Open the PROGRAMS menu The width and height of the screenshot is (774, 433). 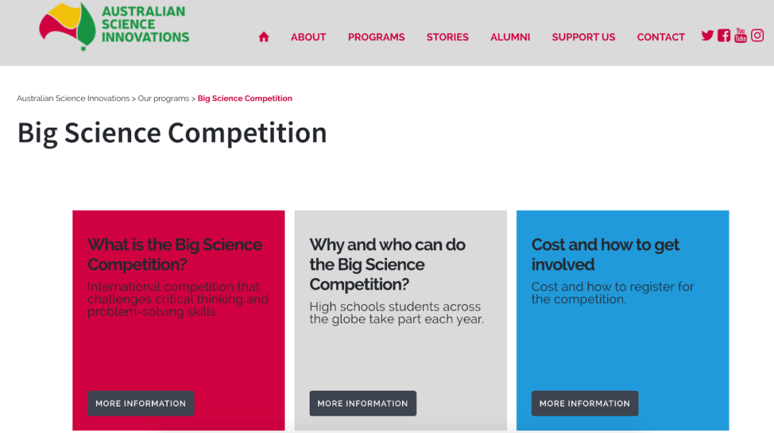click(x=376, y=37)
